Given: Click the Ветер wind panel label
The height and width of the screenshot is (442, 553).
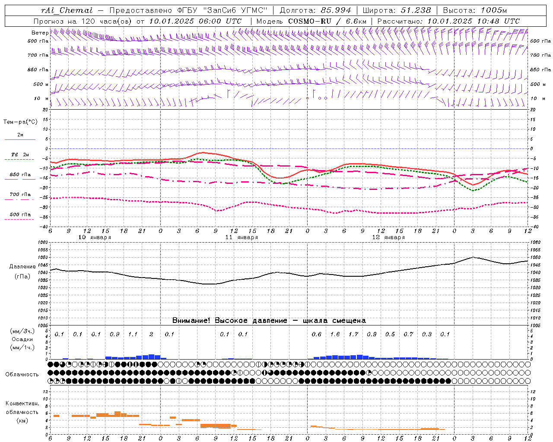Looking at the screenshot, I should click(x=40, y=33).
